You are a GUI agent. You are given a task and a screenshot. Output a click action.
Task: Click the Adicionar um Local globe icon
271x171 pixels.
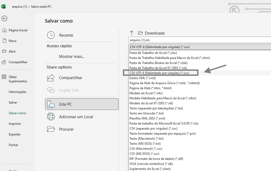51,117
